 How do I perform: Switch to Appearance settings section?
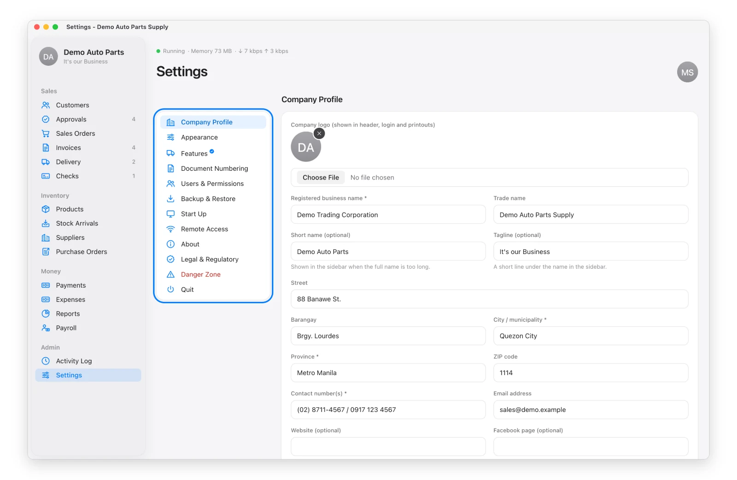[x=213, y=137]
